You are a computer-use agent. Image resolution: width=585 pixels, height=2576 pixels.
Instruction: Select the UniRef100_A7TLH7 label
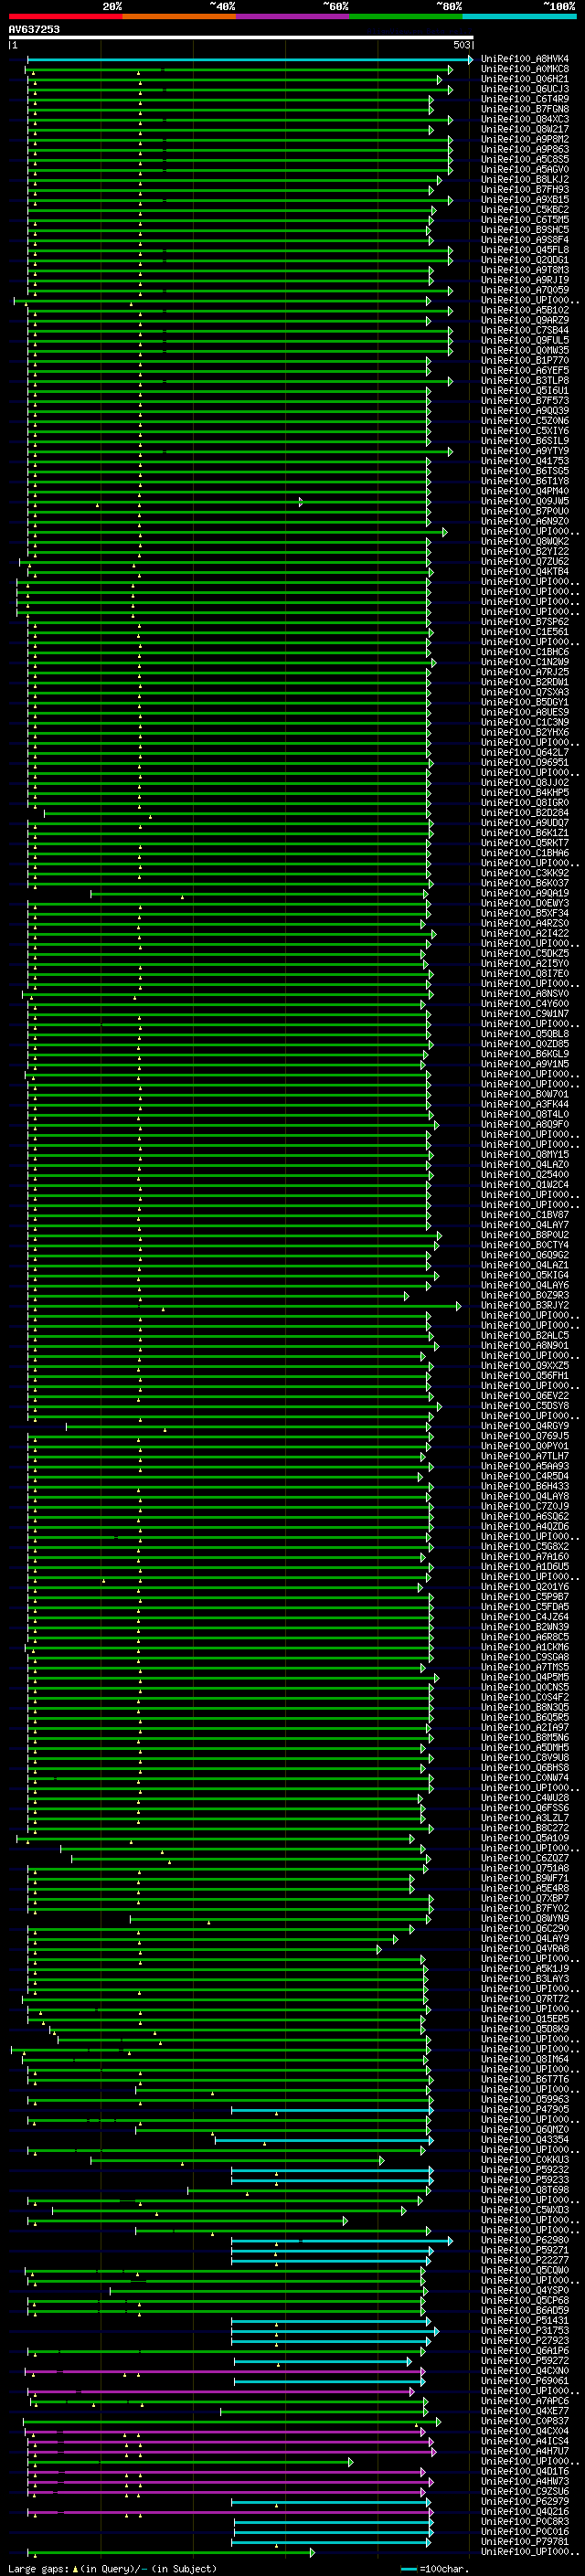click(x=525, y=1456)
